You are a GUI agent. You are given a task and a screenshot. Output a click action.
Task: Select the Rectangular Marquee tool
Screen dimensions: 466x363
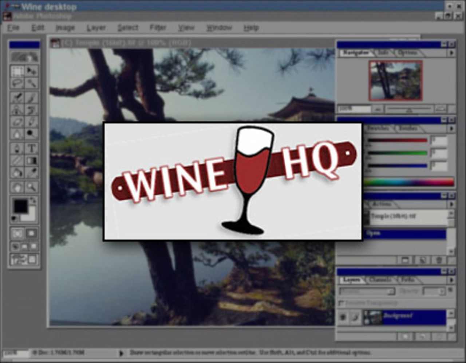(17, 71)
